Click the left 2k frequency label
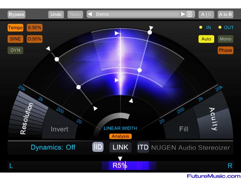The image size is (241, 181). click(41, 99)
